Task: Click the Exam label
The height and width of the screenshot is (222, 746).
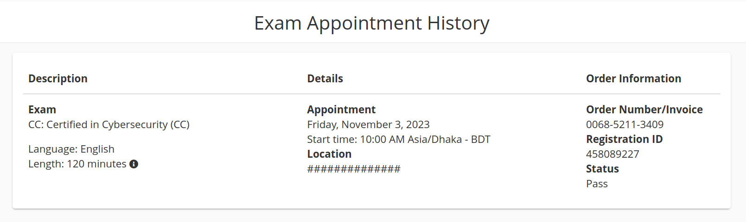Action: (42, 110)
